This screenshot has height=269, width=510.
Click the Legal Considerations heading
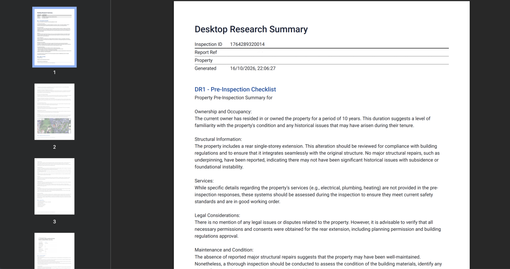(218, 215)
